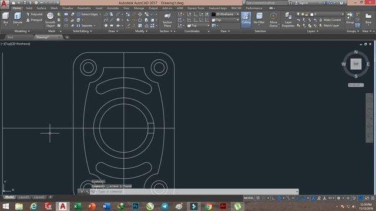Screen dimensions: 376x211
Task: Insert a Section Plane
Action: point(167,20)
